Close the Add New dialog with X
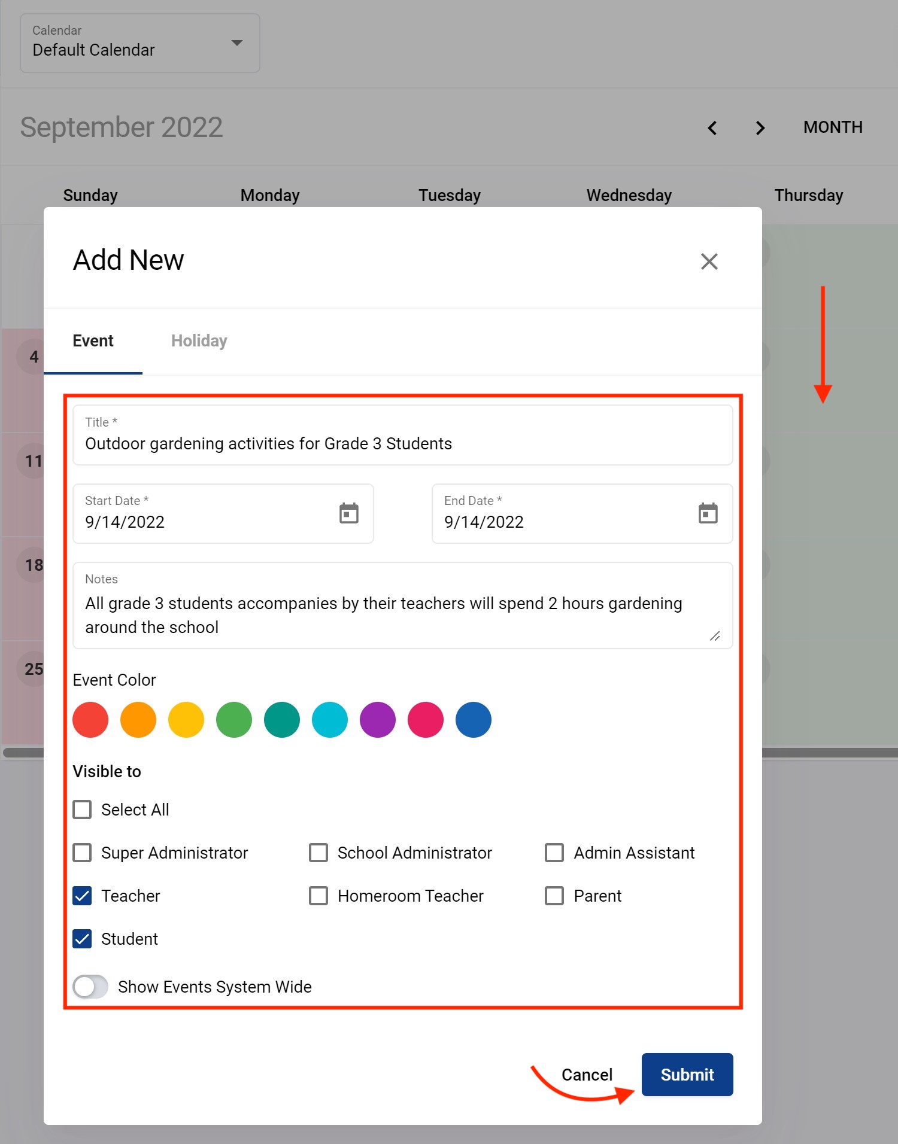This screenshot has height=1144, width=898. pyautogui.click(x=709, y=261)
